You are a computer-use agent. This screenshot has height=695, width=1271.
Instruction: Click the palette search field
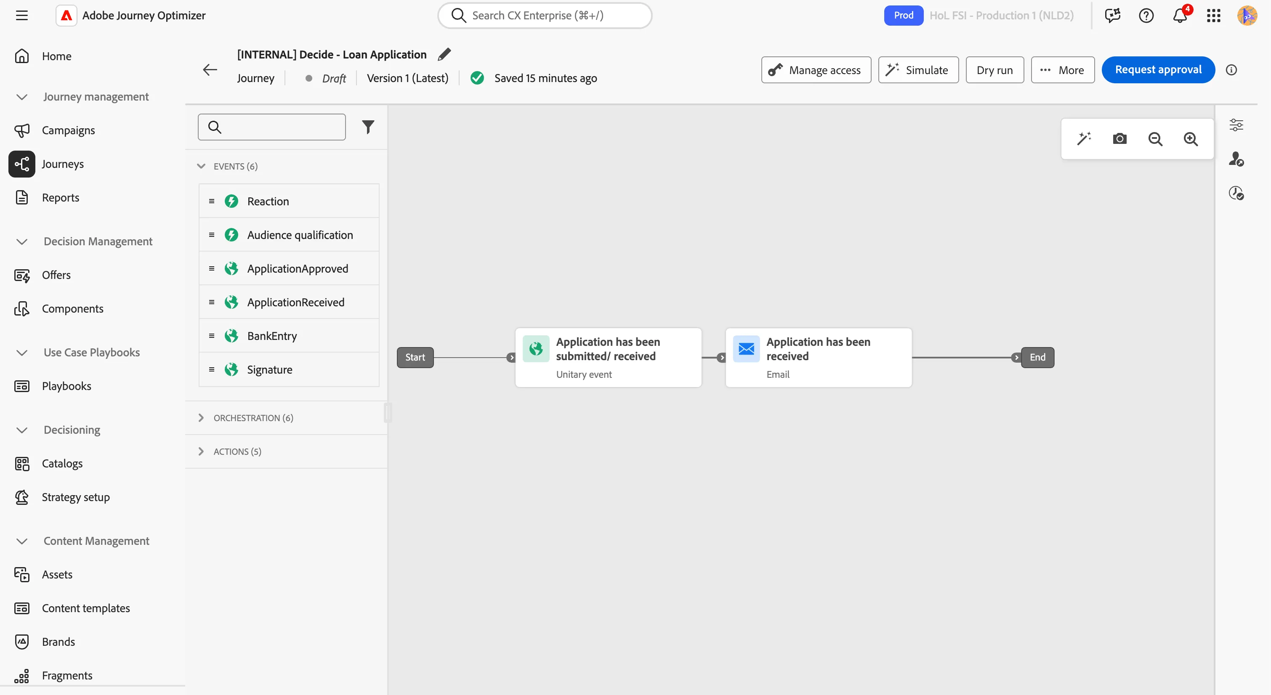(272, 127)
